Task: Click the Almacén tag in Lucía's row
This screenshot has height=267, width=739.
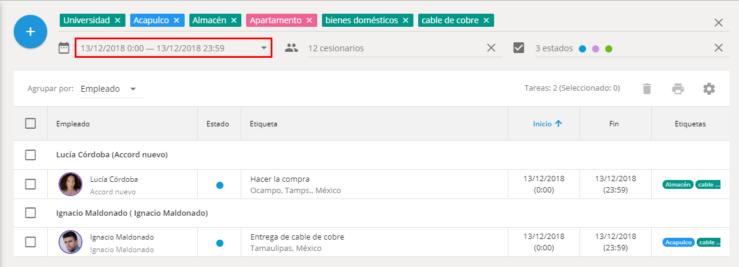Action: point(678,185)
